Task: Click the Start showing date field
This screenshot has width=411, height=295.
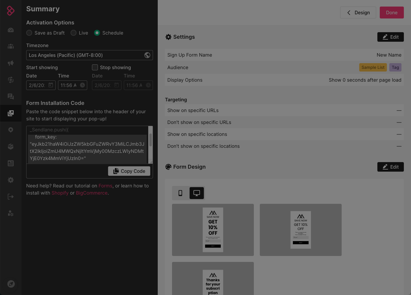Action: pyautogui.click(x=41, y=85)
